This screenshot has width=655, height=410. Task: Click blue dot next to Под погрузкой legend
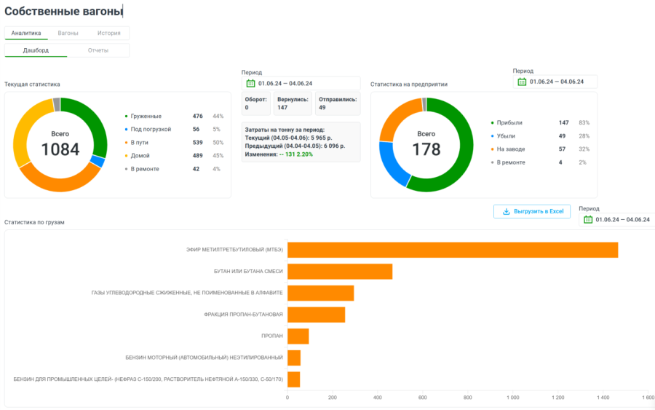click(126, 130)
